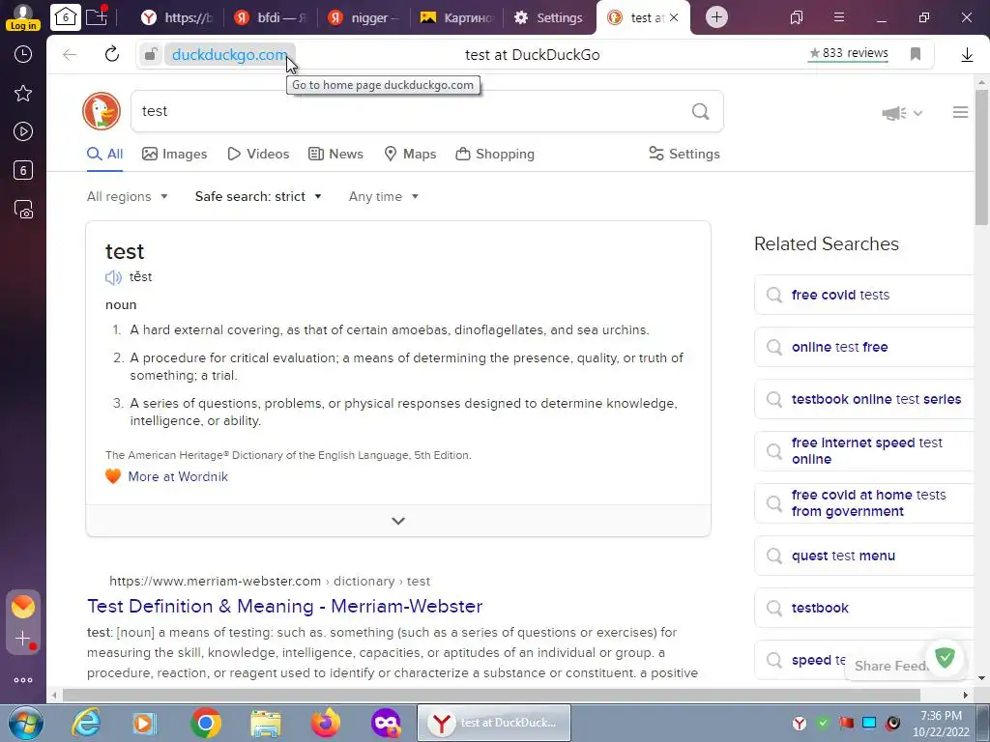
Task: Switch to Videos search tab
Action: point(258,154)
